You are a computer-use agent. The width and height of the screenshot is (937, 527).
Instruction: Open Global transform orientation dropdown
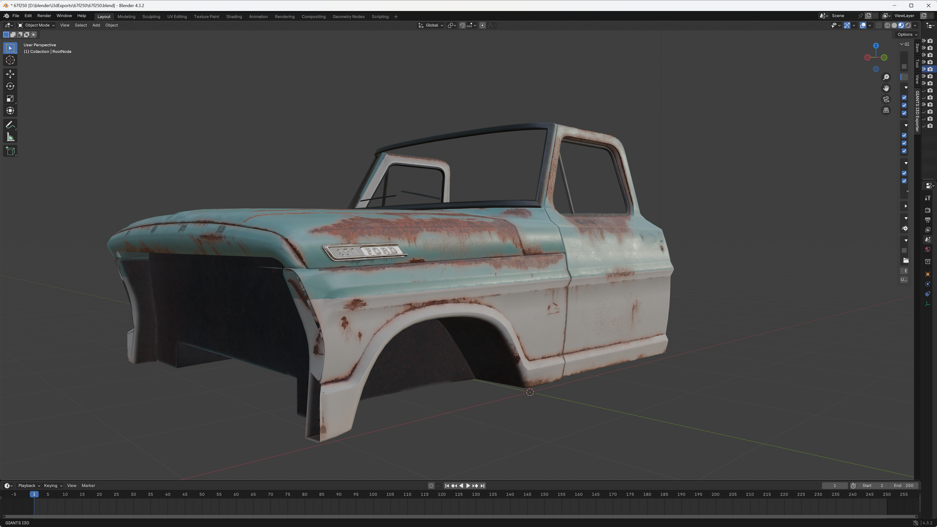pos(431,26)
